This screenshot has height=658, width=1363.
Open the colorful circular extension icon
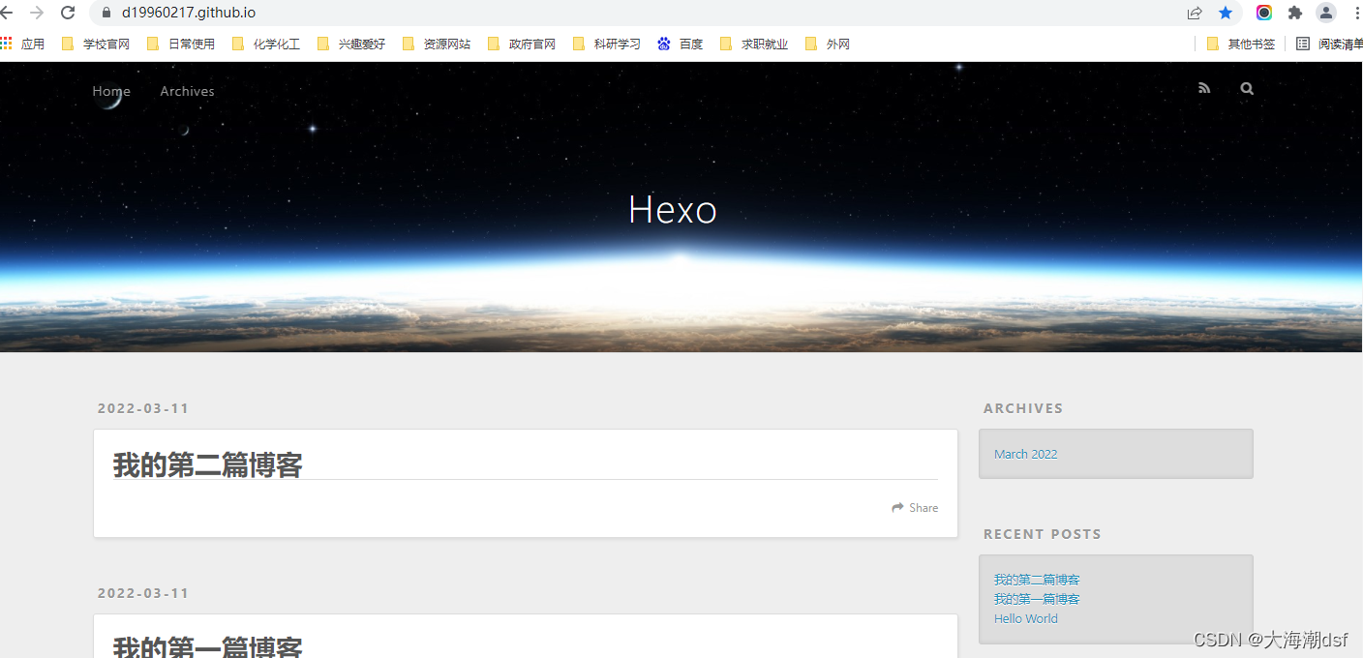(1264, 13)
